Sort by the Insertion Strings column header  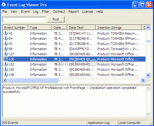(x=119, y=28)
